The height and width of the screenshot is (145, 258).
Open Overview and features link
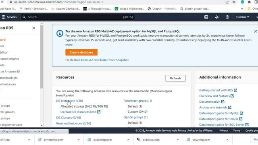(216, 96)
